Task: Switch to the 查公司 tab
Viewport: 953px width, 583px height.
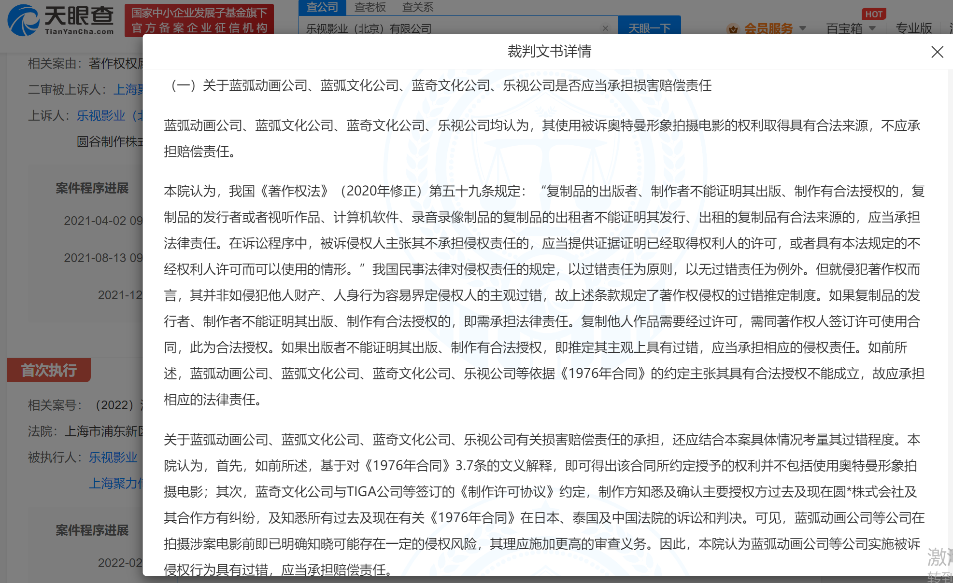Action: click(322, 7)
